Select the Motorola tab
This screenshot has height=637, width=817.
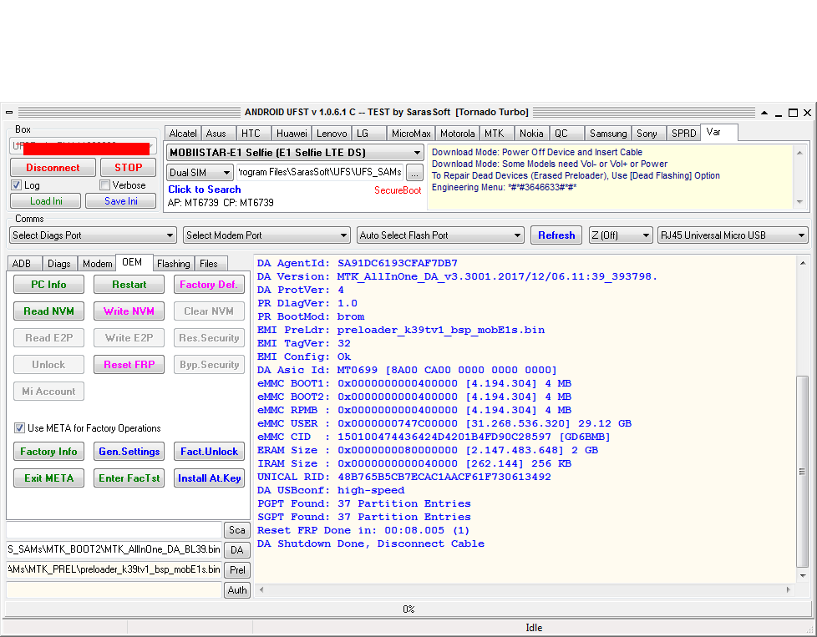point(458,134)
